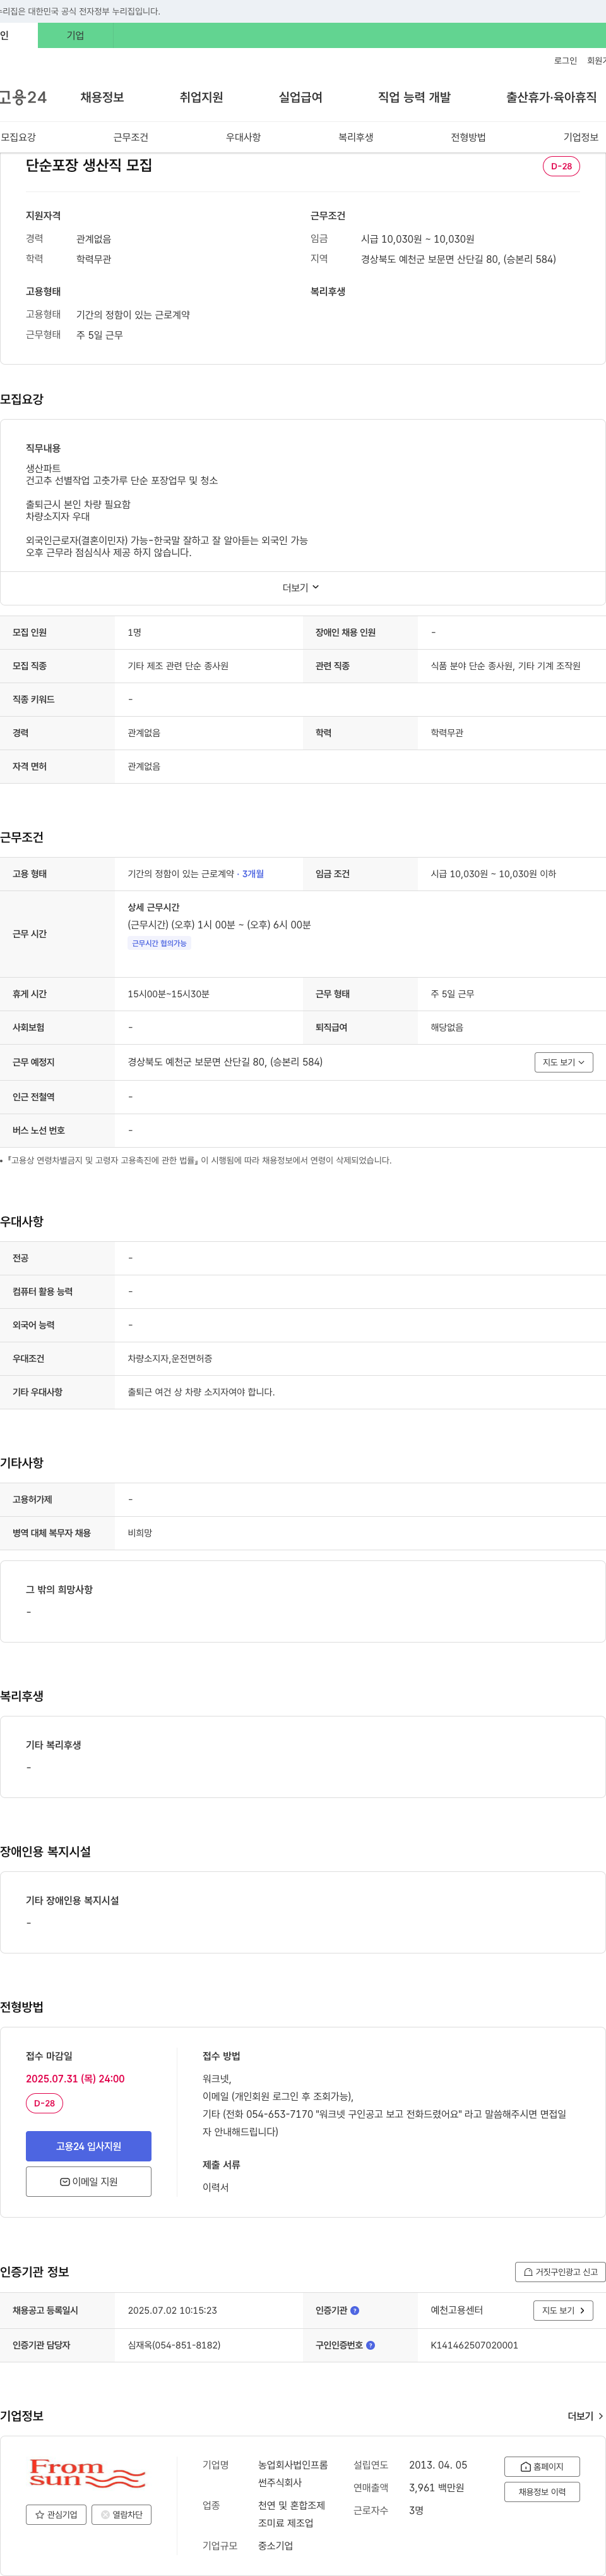Click deadline date 2025.07.31 (목) 24:00
The width and height of the screenshot is (606, 2576).
coord(75,2079)
